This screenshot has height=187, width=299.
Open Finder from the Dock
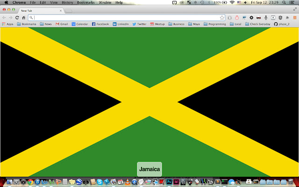[x=9, y=182]
